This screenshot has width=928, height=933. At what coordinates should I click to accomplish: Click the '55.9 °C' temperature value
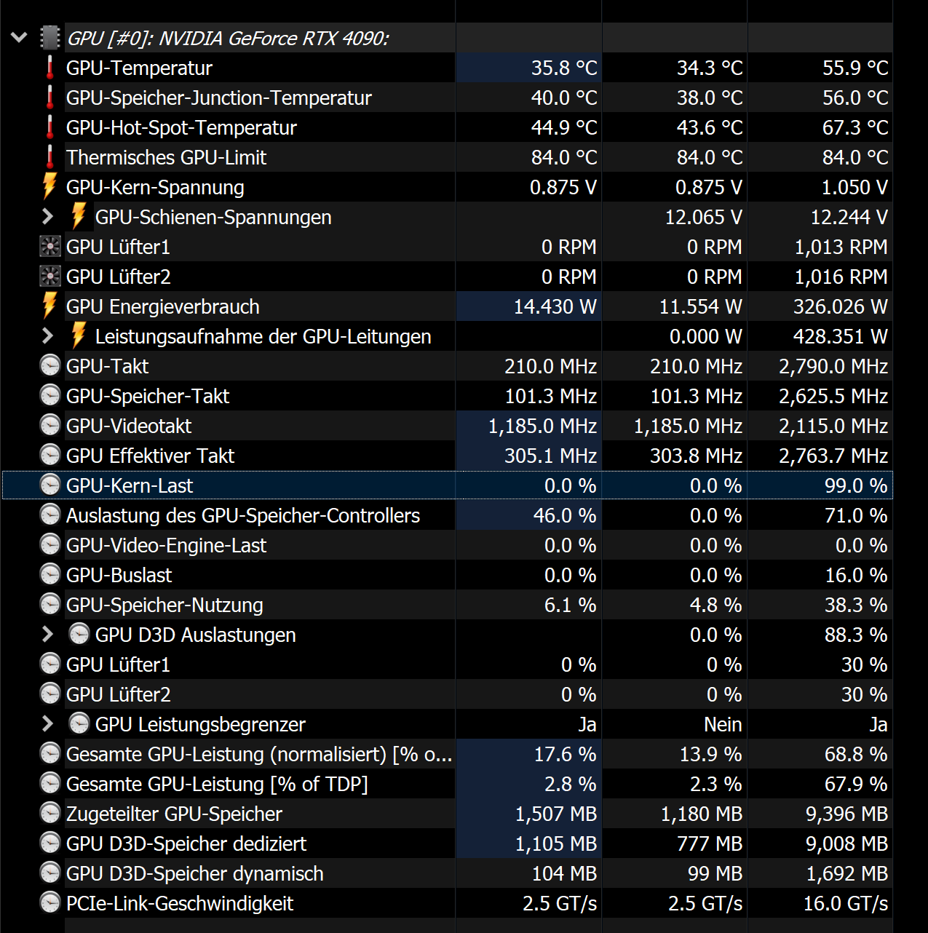(855, 68)
